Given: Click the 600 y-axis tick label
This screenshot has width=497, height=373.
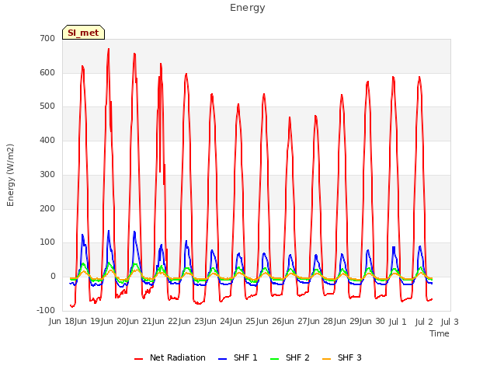Looking at the screenshot, I should [47, 72].
